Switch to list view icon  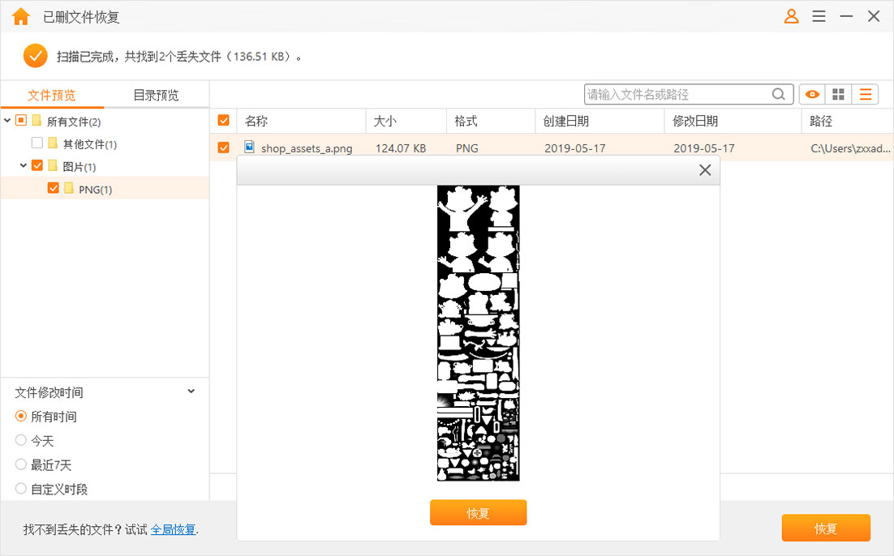(x=865, y=94)
